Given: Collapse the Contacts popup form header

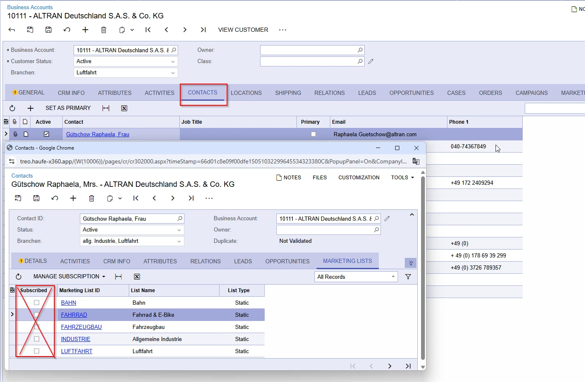Looking at the screenshot, I should click(x=412, y=215).
